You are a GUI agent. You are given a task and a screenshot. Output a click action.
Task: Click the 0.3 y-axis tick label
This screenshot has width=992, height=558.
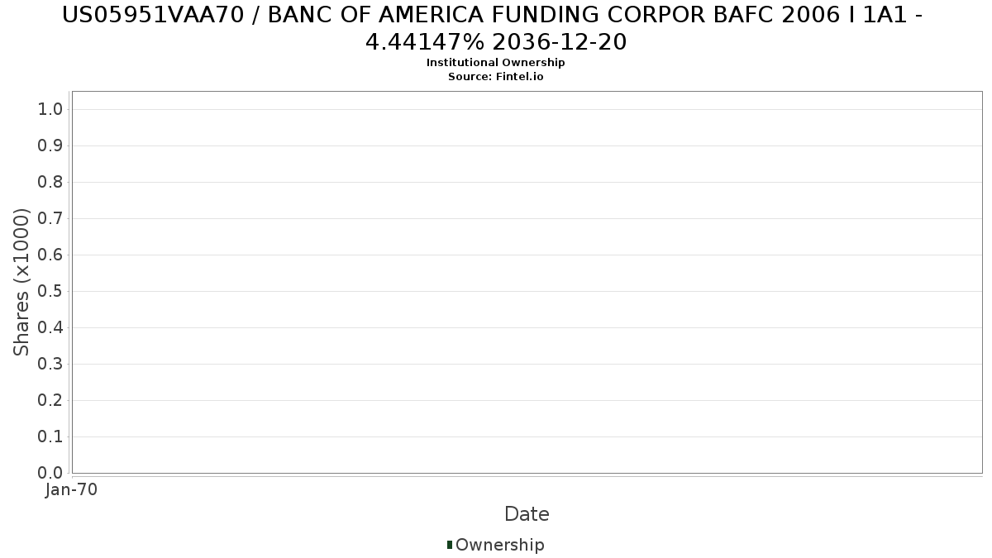(x=50, y=364)
